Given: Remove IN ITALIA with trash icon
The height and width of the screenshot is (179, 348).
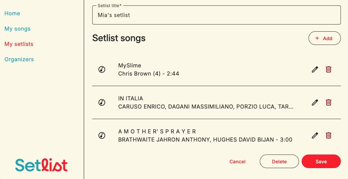Looking at the screenshot, I should 329,102.
